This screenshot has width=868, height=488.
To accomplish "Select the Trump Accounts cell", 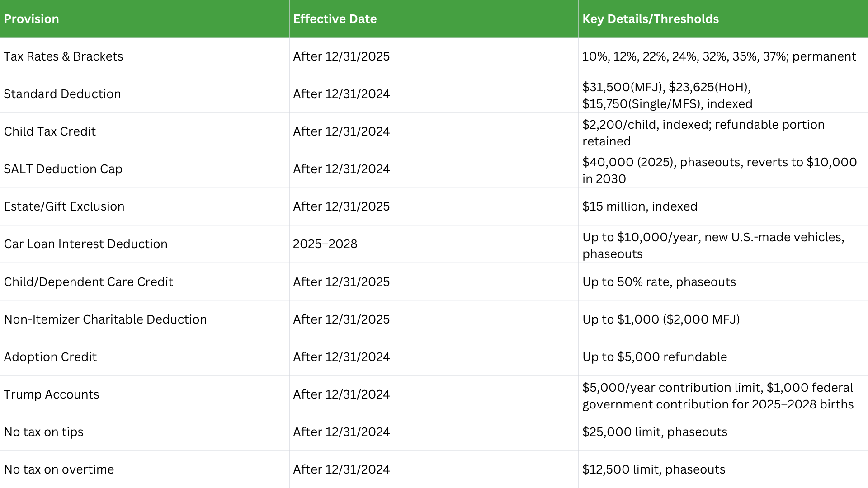I will pyautogui.click(x=145, y=394).
